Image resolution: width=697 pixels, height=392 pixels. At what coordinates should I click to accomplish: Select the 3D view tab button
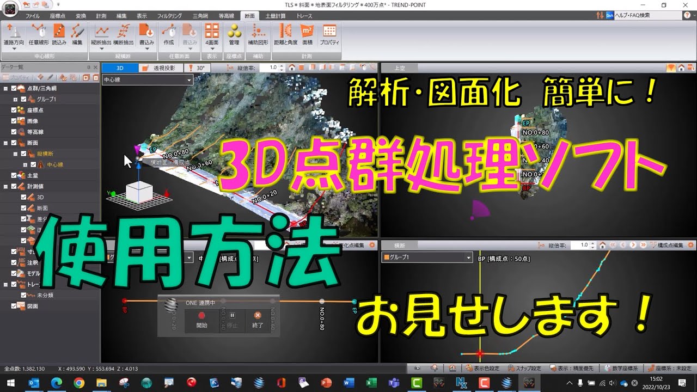pos(120,68)
